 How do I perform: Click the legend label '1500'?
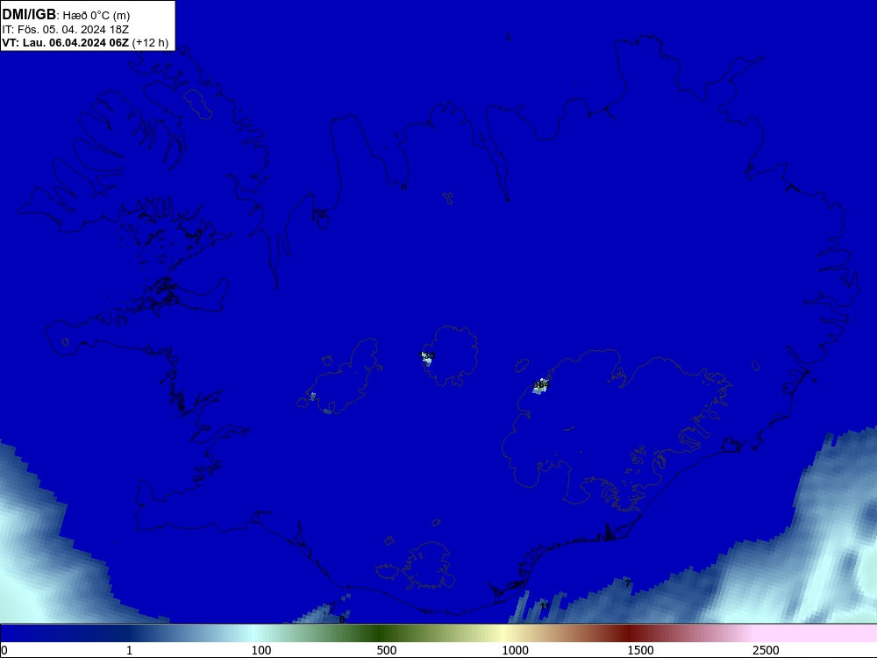[640, 650]
